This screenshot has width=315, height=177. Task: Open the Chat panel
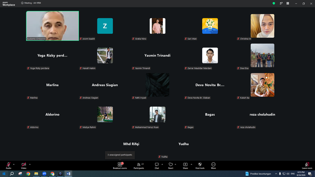[x=157, y=166]
